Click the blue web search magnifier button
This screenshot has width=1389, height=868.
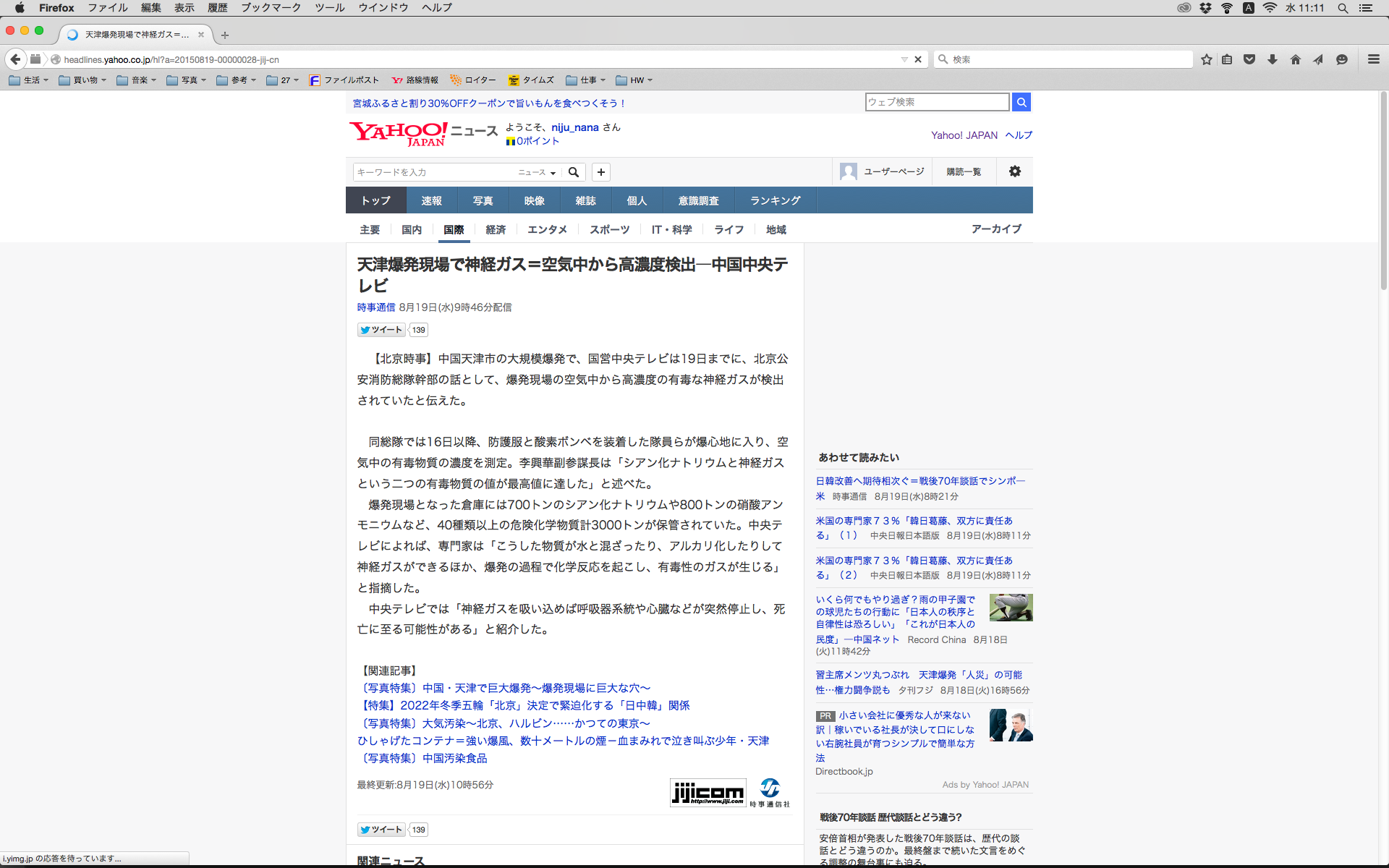coord(1021,102)
